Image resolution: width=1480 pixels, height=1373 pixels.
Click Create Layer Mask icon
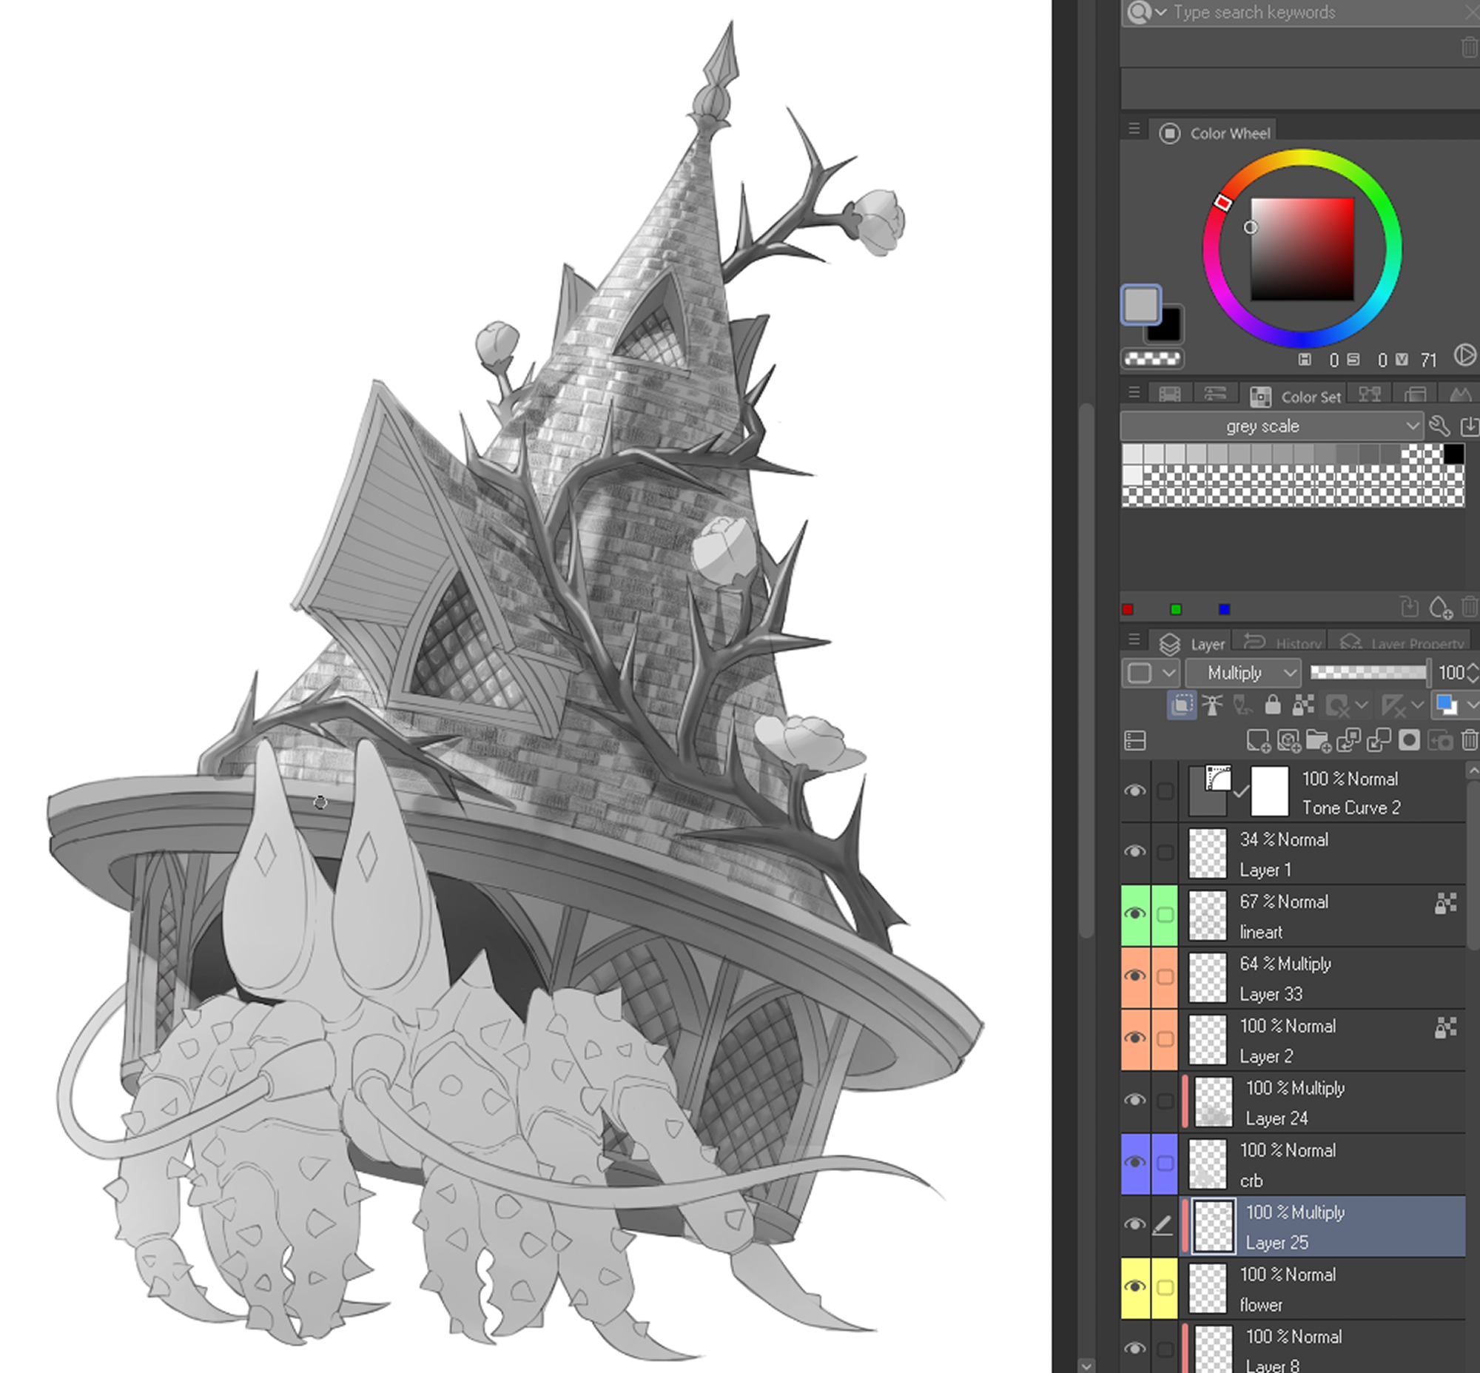click(1409, 740)
